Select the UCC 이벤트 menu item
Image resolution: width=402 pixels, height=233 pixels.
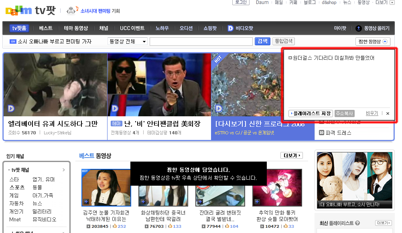pyautogui.click(x=132, y=28)
